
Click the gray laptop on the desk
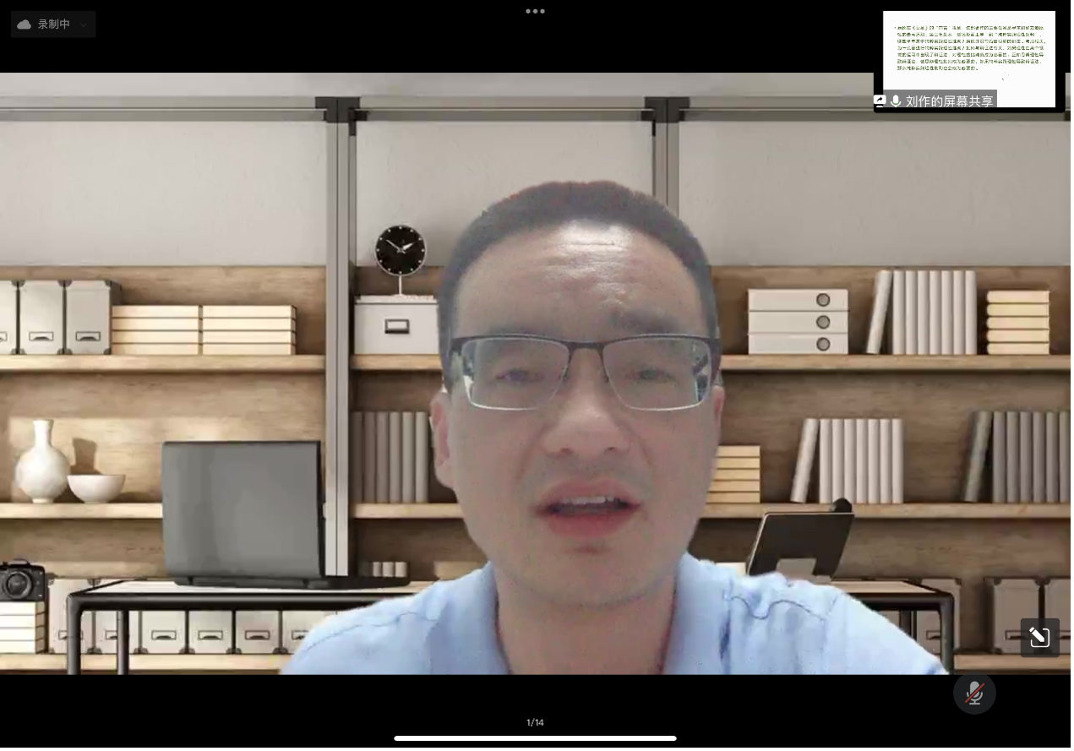[243, 511]
